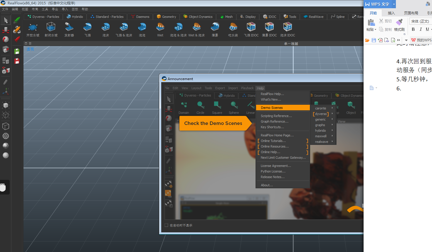Click the red floppy disk icon
Image resolution: width=432 pixels, height=252 pixels.
[17, 61]
